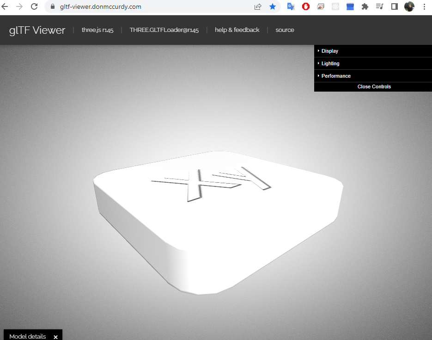
Task: Open the help & feedback link
Action: pyautogui.click(x=237, y=30)
